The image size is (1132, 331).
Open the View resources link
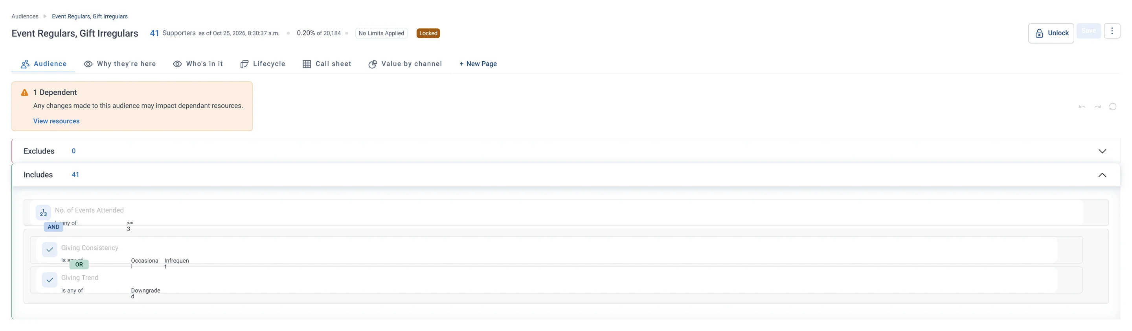click(56, 121)
